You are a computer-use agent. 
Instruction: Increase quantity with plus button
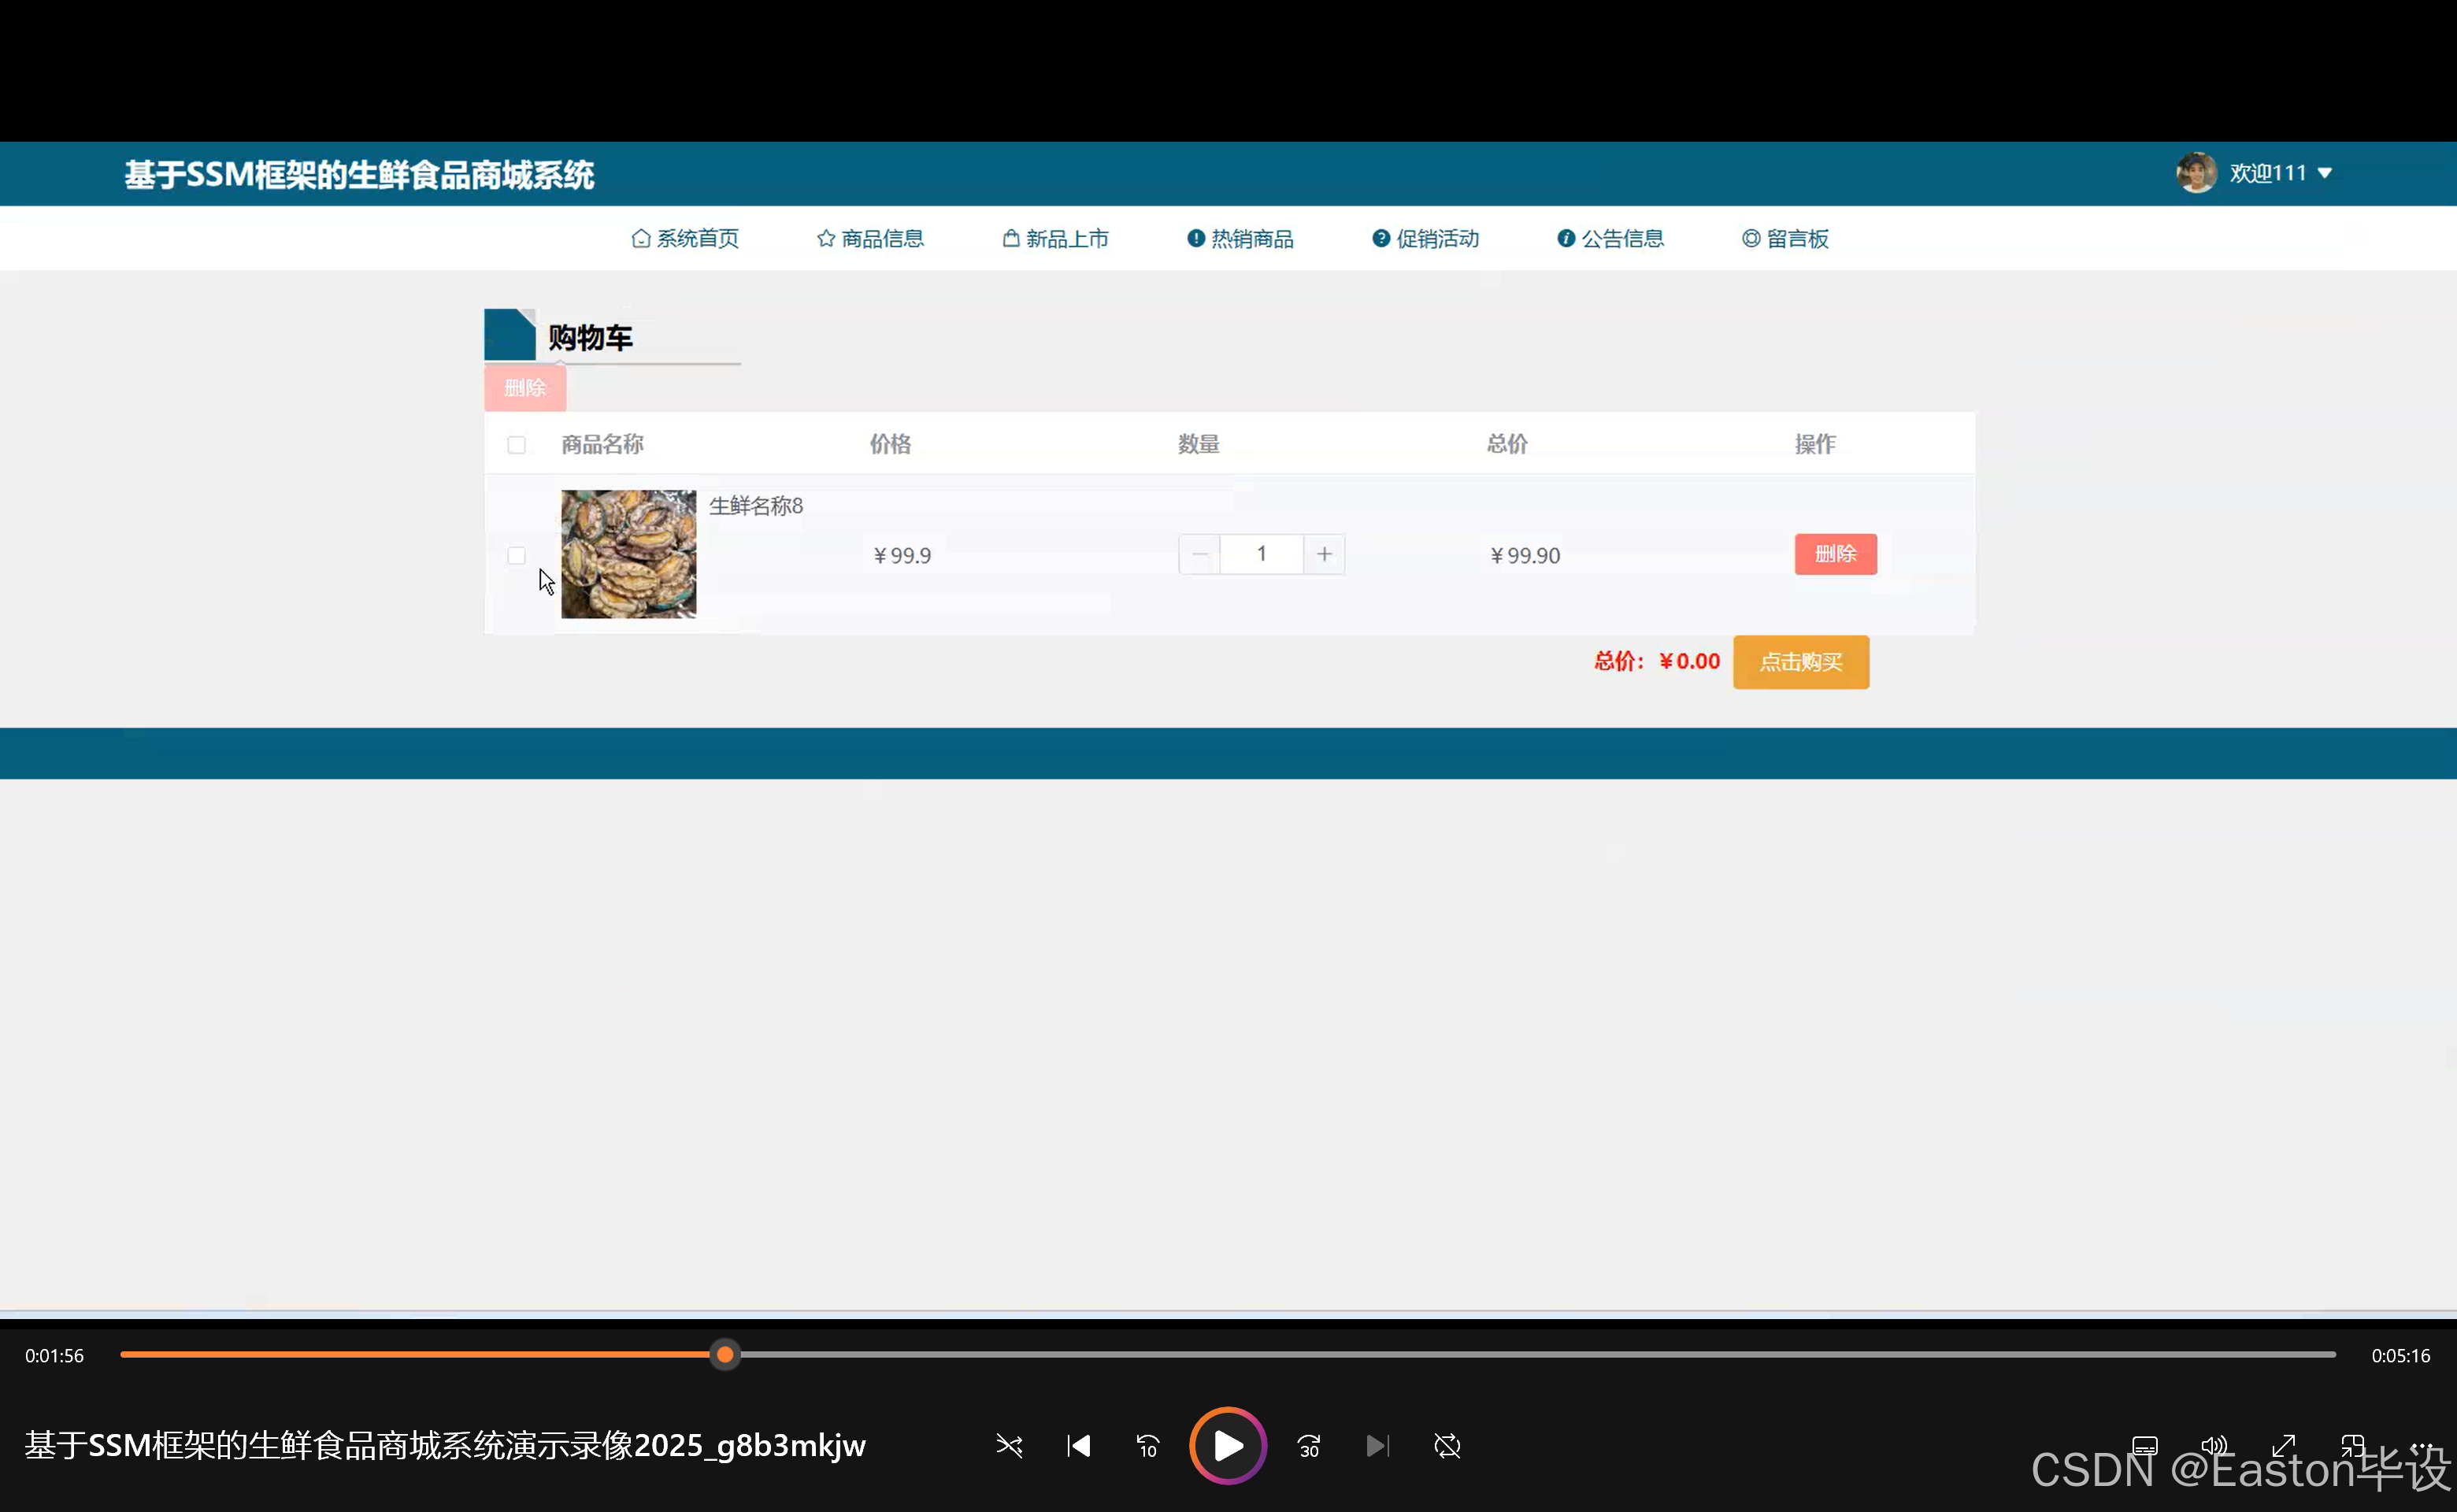coord(1324,554)
